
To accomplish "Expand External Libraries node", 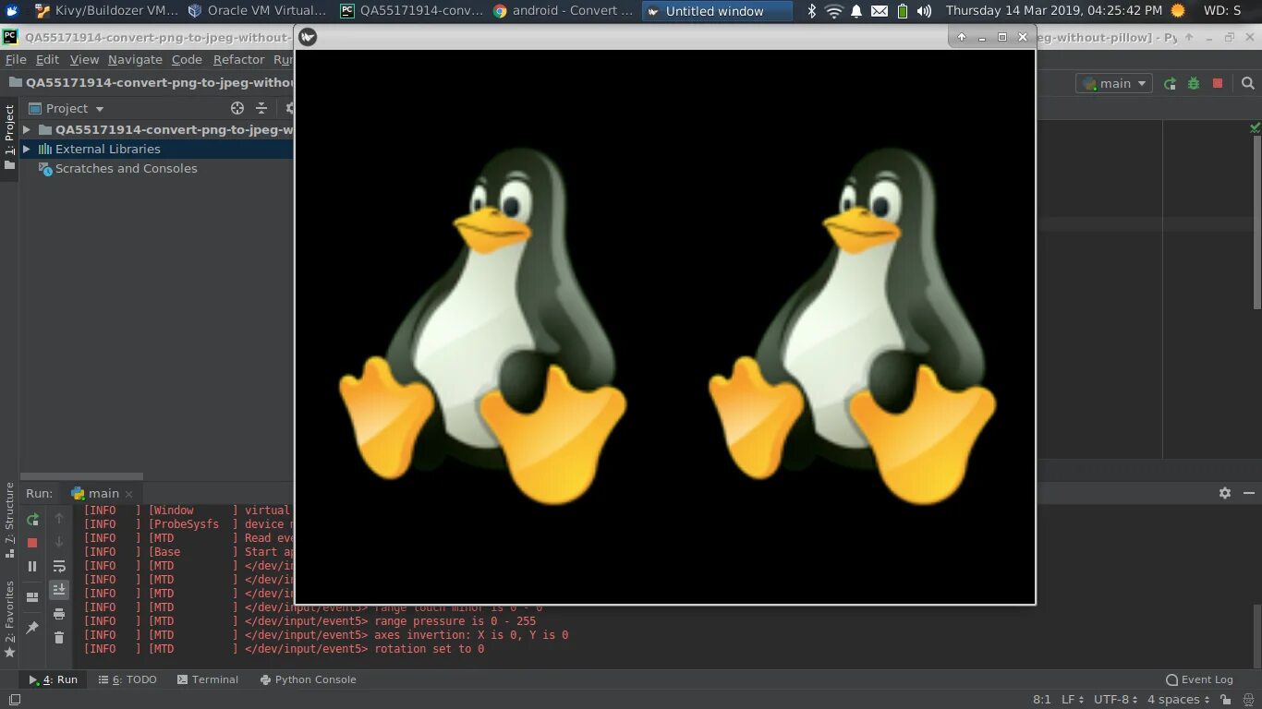I will coord(27,149).
